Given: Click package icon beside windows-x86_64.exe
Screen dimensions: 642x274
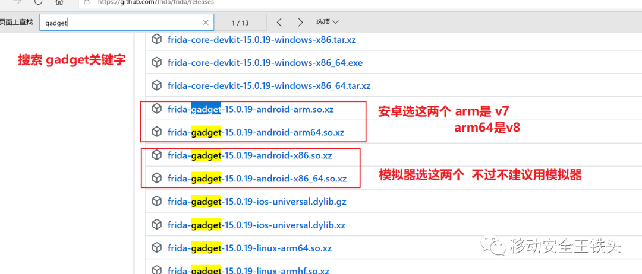Looking at the screenshot, I should click(x=156, y=62).
